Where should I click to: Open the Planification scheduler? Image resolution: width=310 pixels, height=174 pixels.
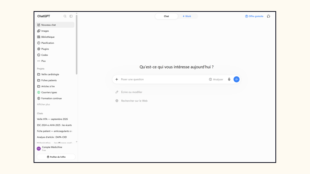(x=55, y=43)
